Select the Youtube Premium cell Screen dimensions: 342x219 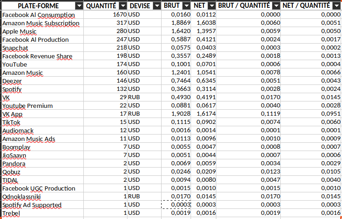42,106
